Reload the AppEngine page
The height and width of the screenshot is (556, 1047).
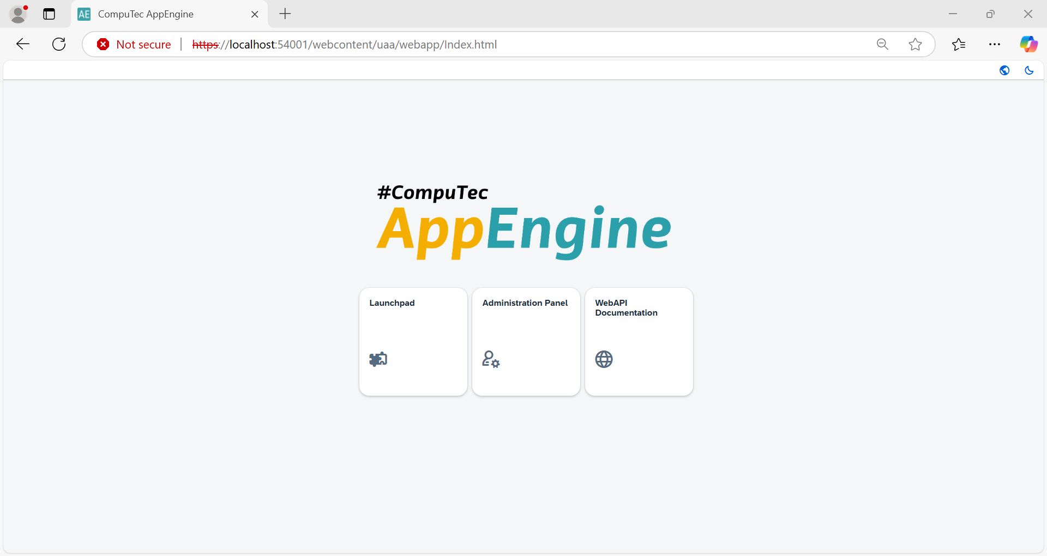(58, 44)
